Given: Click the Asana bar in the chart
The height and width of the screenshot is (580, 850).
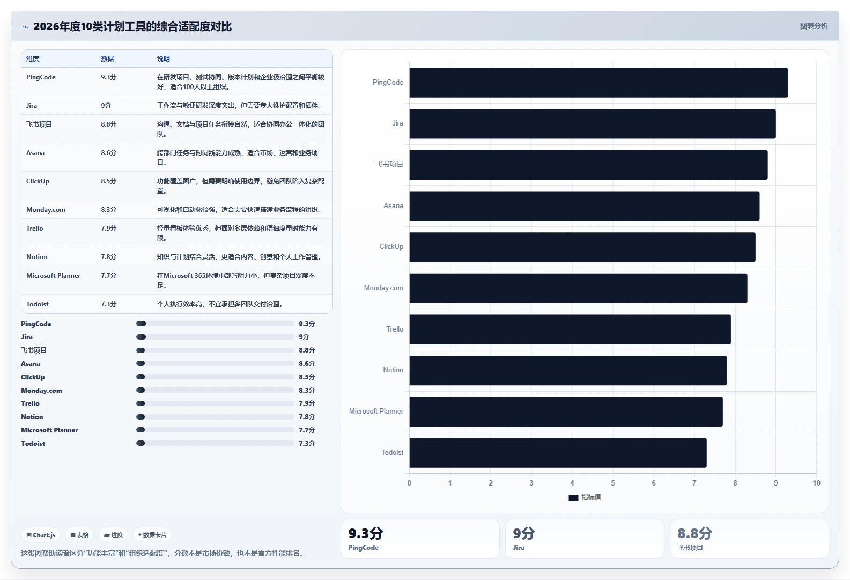Looking at the screenshot, I should 585,206.
